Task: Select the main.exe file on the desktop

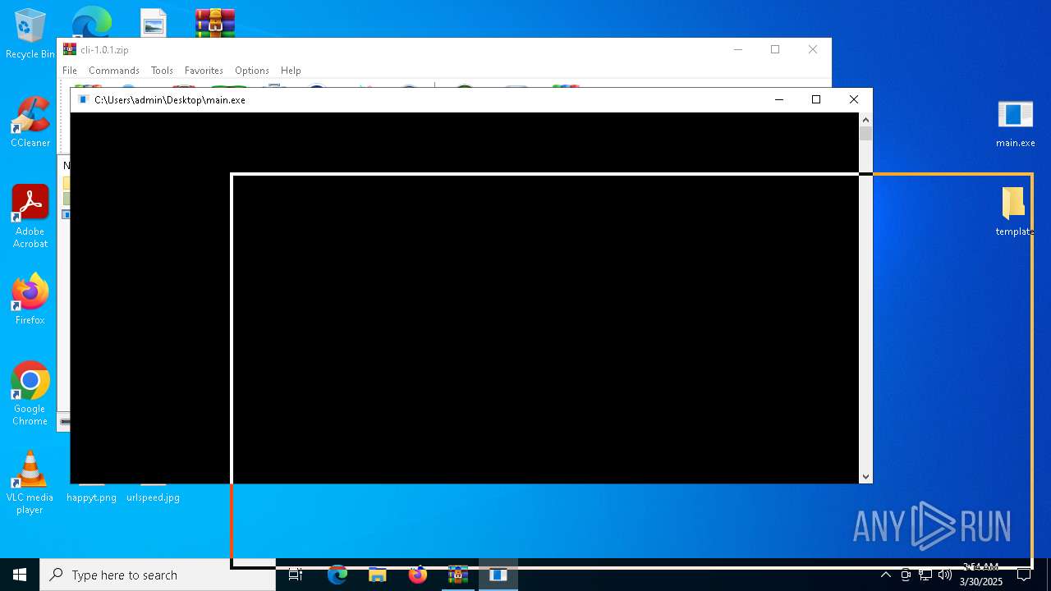Action: pos(1015,122)
